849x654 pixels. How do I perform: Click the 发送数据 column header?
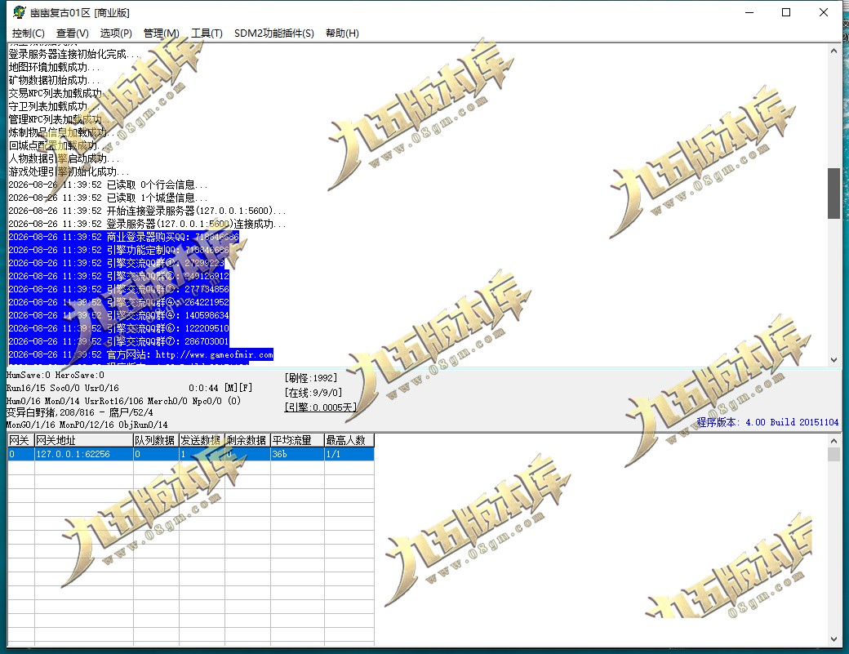point(202,440)
